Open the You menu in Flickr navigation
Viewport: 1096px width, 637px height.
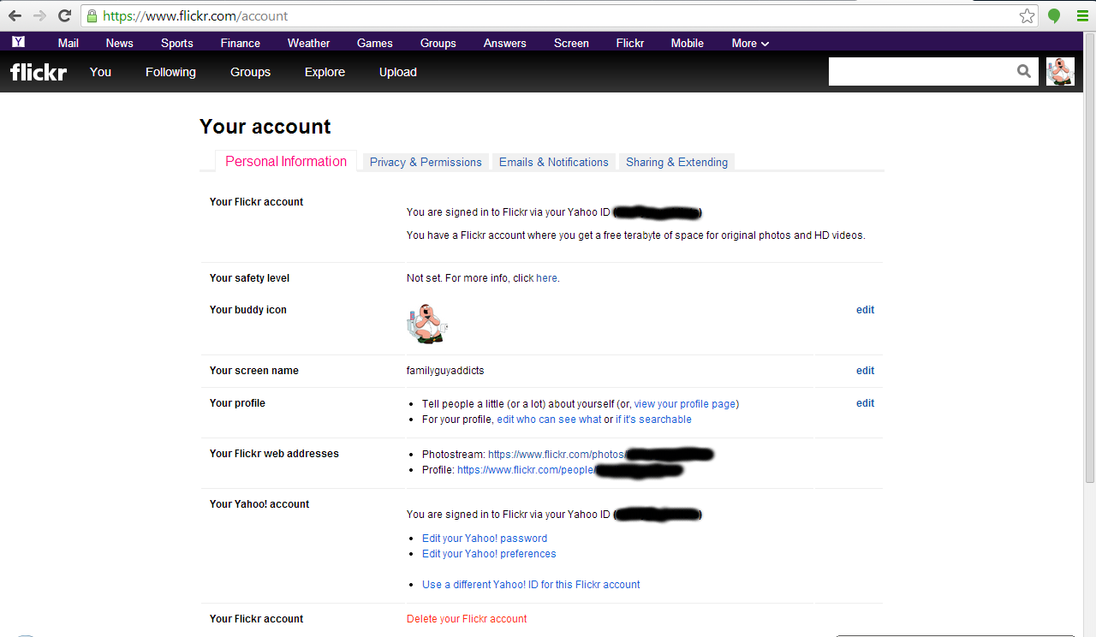pos(100,72)
